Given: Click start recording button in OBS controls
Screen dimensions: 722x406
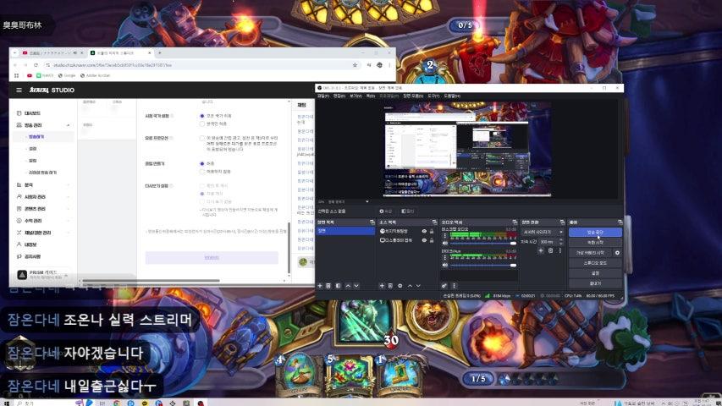Looking at the screenshot, I should click(x=595, y=243).
